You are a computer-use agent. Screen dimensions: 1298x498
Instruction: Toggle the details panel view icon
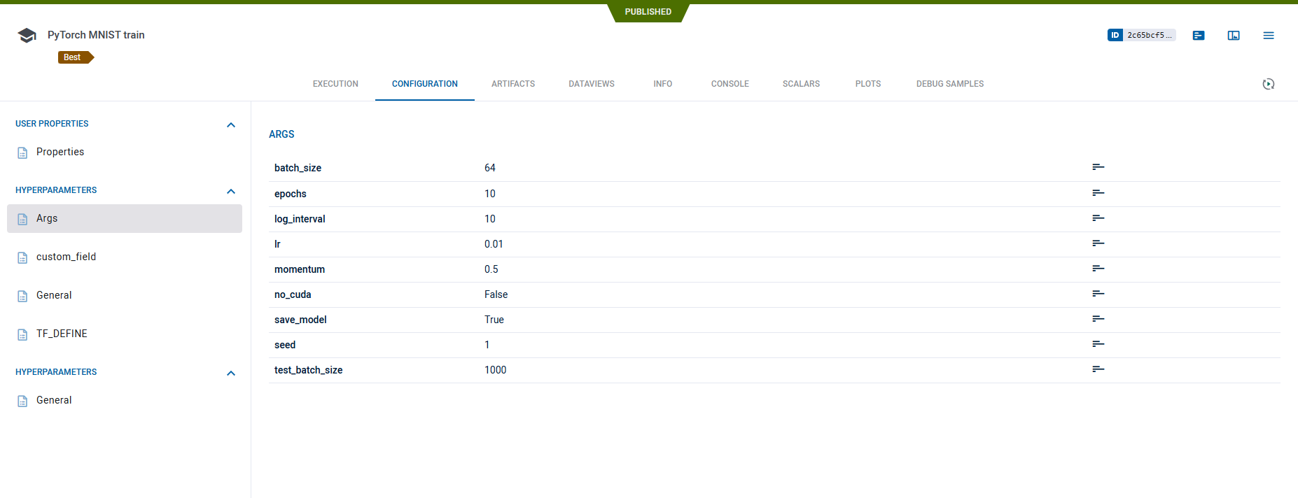click(1234, 36)
